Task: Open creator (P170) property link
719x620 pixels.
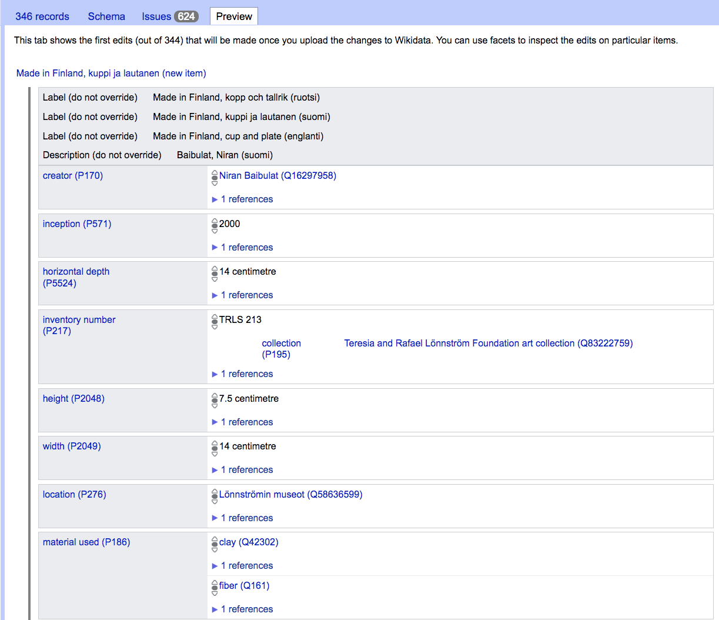Action: coord(73,176)
